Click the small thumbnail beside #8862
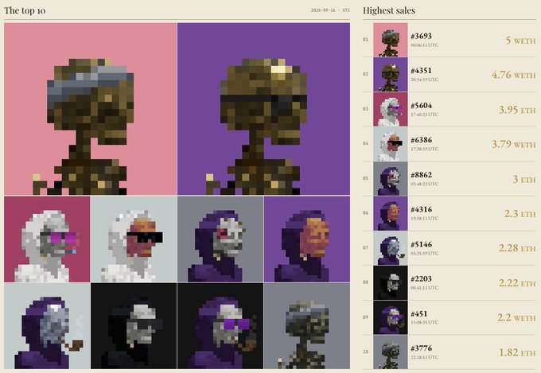The height and width of the screenshot is (373, 541). (390, 179)
